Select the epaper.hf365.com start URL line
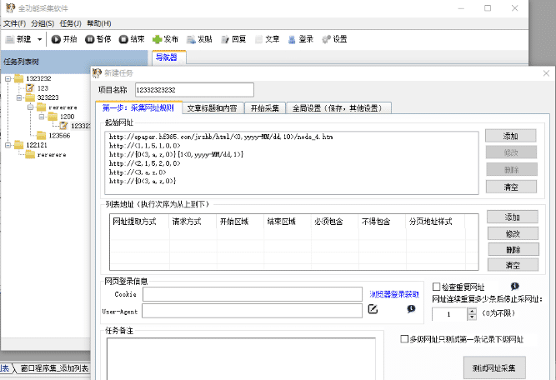Image resolution: width=556 pixels, height=380 pixels. pyautogui.click(x=221, y=137)
